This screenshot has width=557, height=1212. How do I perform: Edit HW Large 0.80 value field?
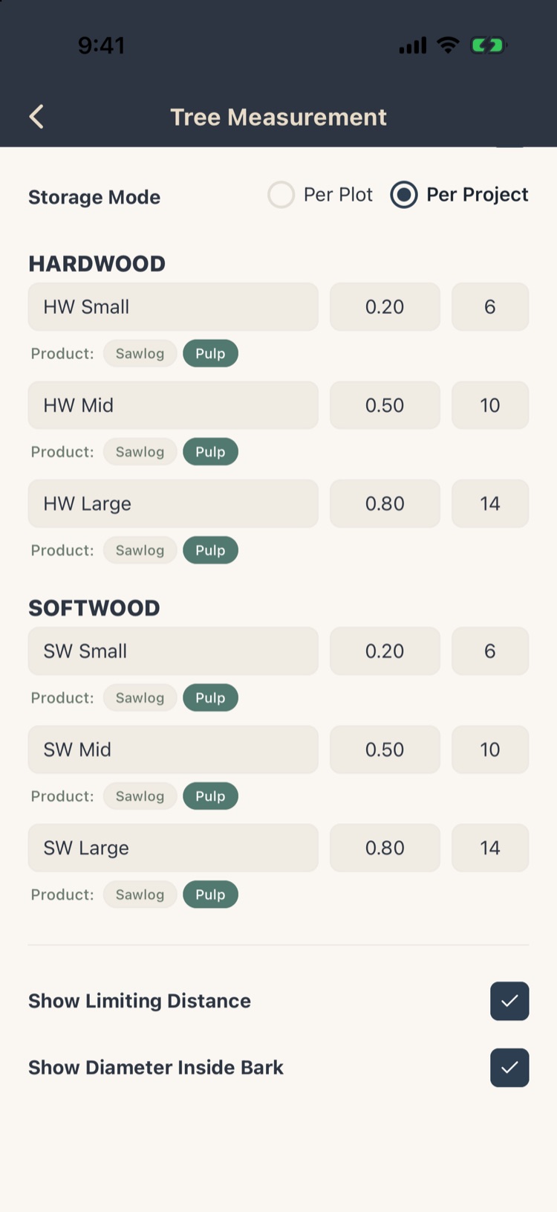(385, 503)
